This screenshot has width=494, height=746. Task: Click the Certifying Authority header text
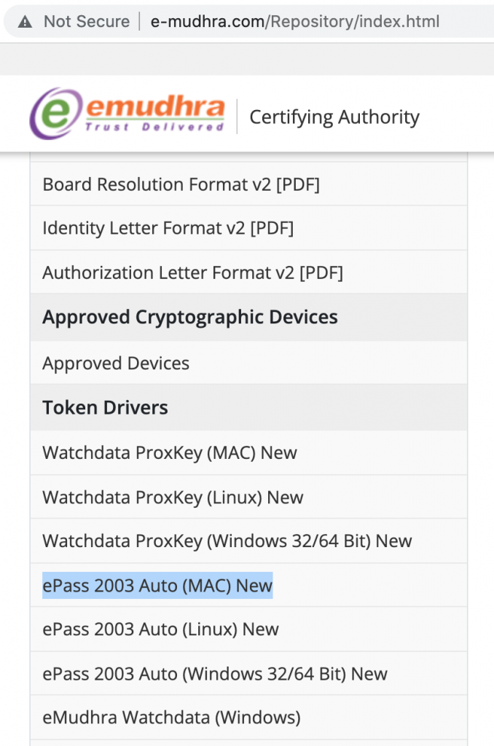pyautogui.click(x=334, y=117)
